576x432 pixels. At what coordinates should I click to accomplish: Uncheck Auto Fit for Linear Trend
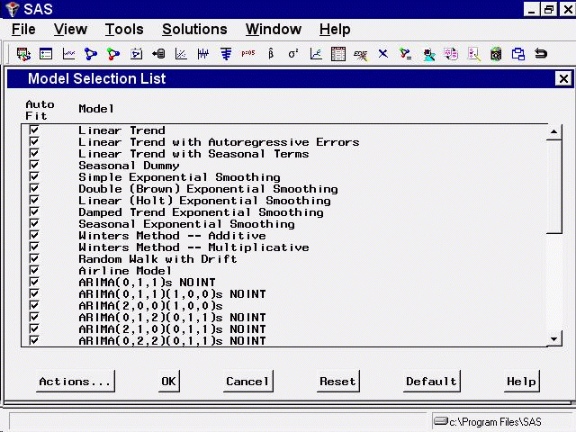(x=34, y=130)
